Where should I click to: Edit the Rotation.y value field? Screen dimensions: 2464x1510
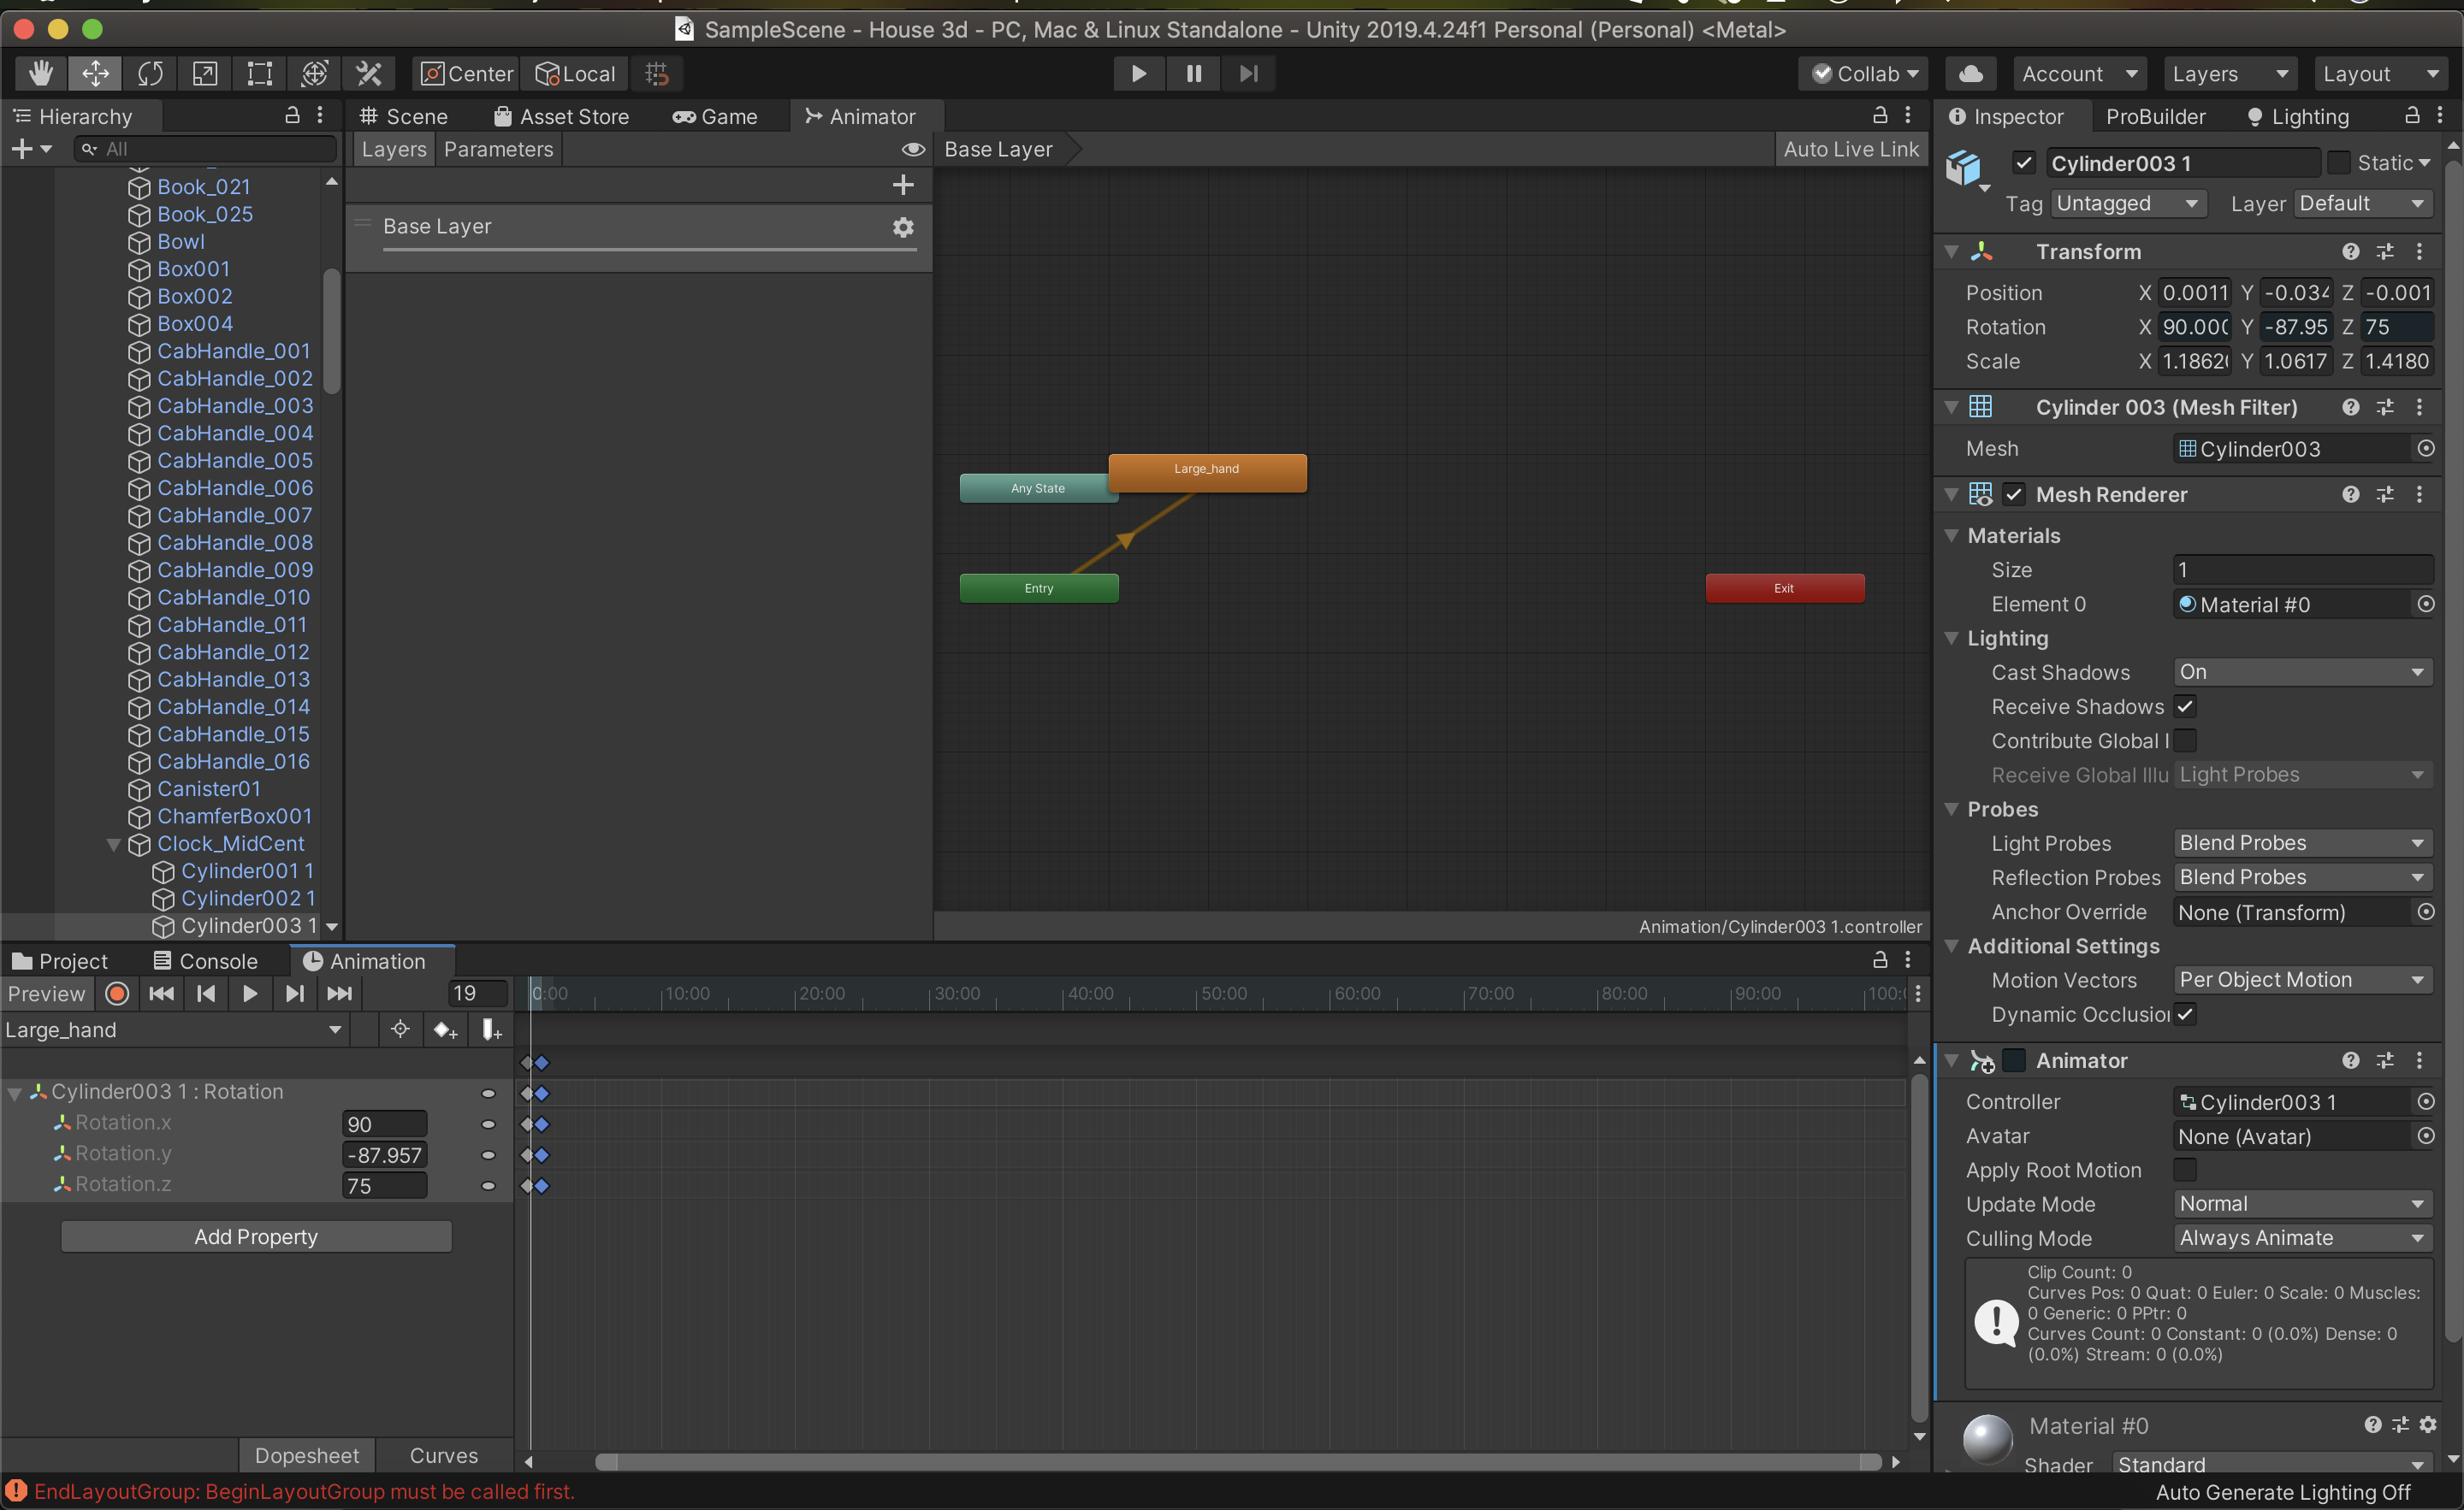[x=385, y=1155]
